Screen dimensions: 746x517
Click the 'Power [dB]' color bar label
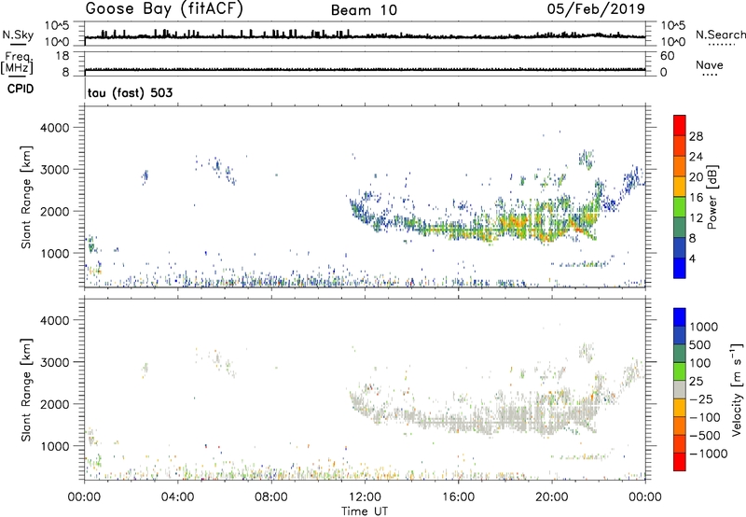coord(711,197)
